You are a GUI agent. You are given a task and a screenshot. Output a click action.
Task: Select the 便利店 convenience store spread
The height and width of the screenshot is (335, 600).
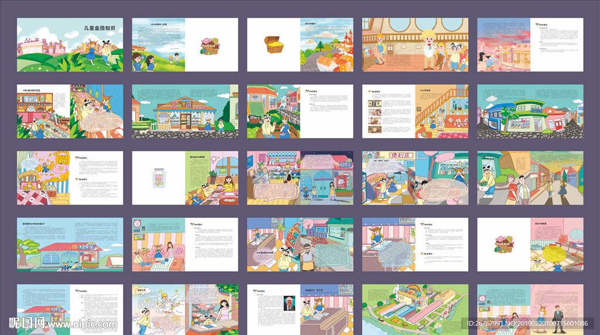click(x=415, y=178)
